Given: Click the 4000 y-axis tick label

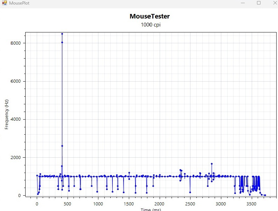Looking at the screenshot, I should (16, 119).
